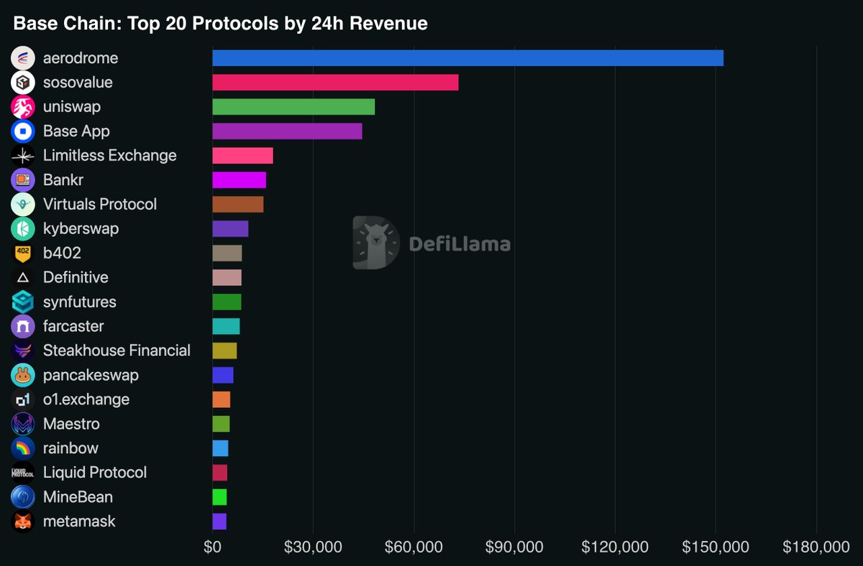Click the '$60,000' axis label
Image resolution: width=863 pixels, height=566 pixels.
point(414,547)
